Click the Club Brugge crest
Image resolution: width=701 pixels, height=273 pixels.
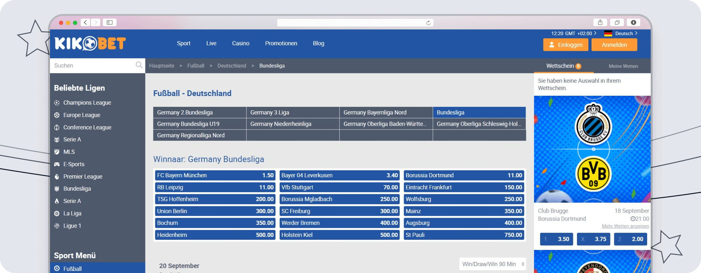click(x=593, y=125)
